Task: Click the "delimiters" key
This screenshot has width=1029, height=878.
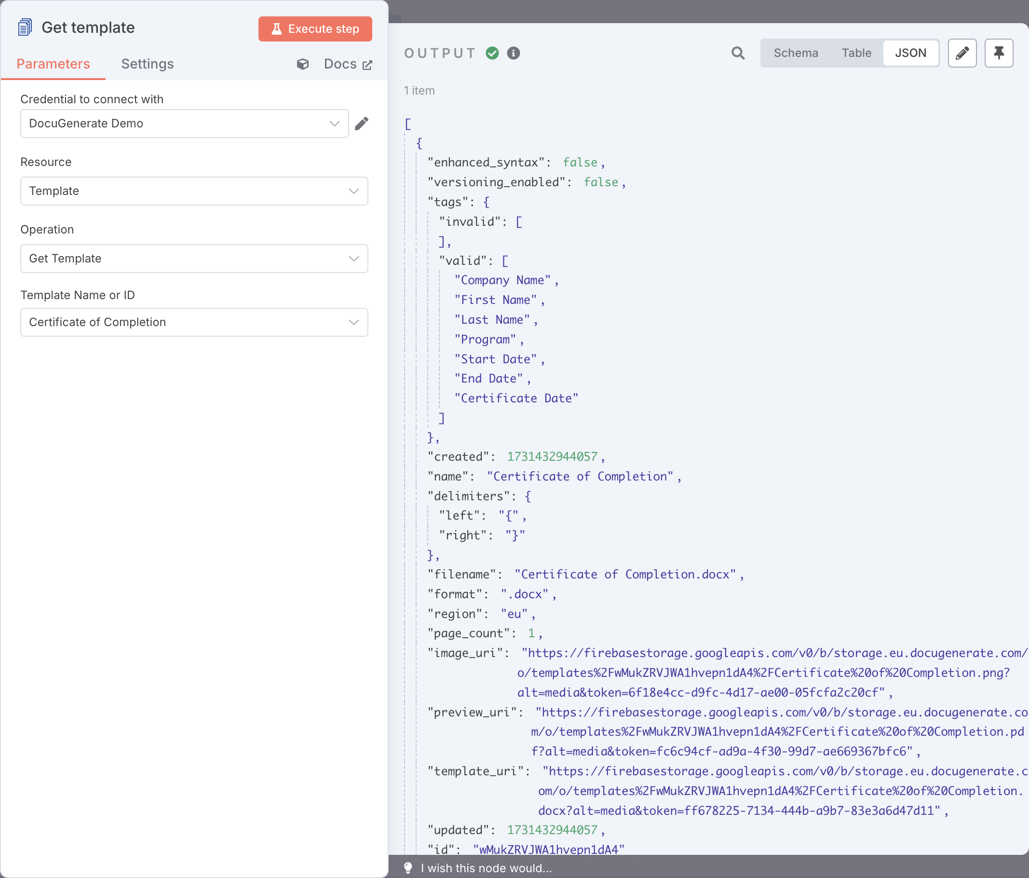Action: (469, 496)
